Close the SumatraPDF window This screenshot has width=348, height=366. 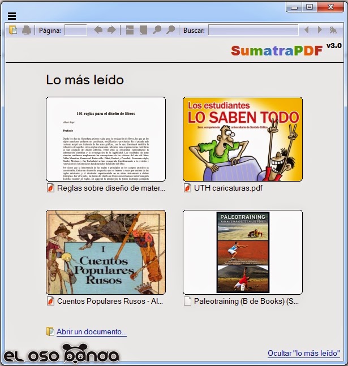tap(330, 7)
